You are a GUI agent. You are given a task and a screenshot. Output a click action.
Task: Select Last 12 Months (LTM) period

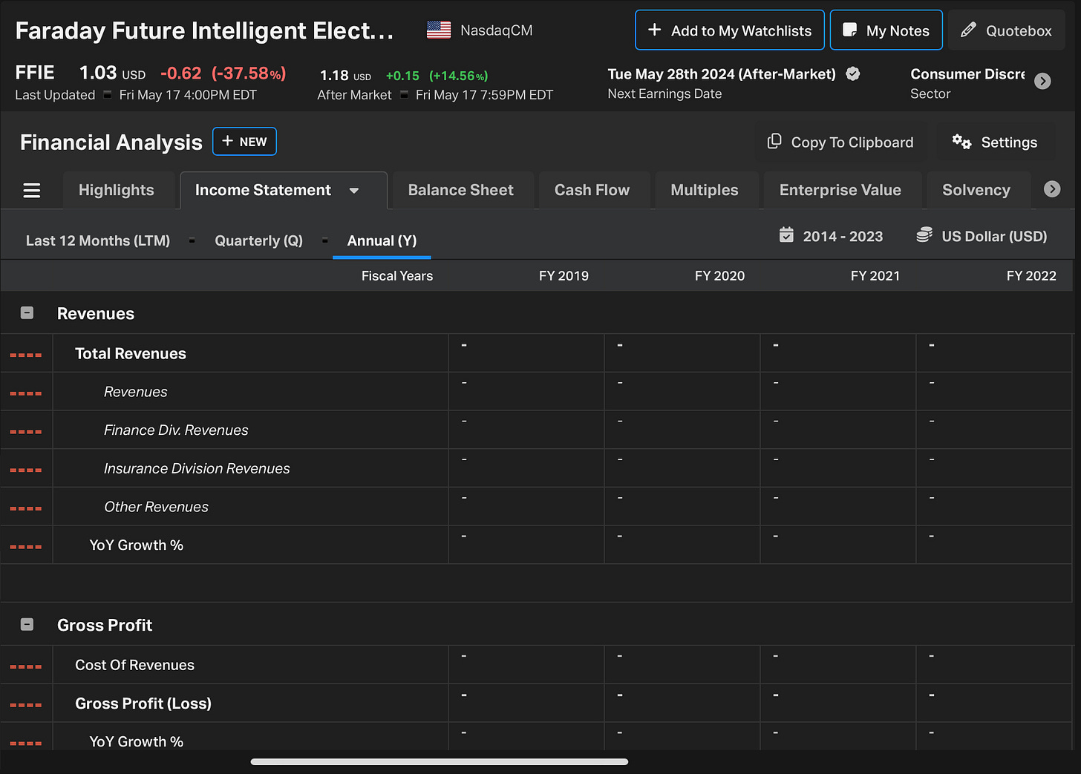coord(98,240)
